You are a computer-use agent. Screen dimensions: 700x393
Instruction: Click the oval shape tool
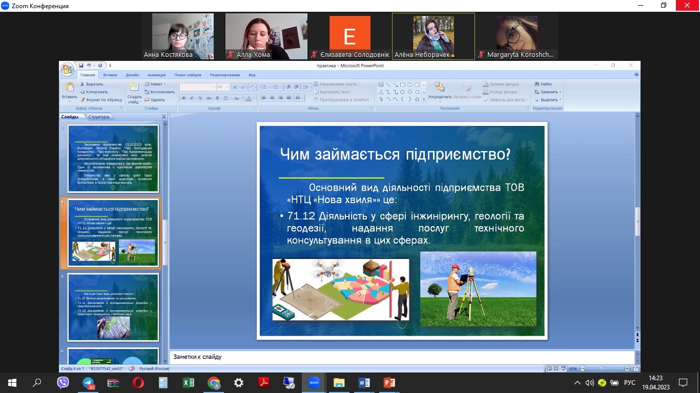click(x=410, y=85)
